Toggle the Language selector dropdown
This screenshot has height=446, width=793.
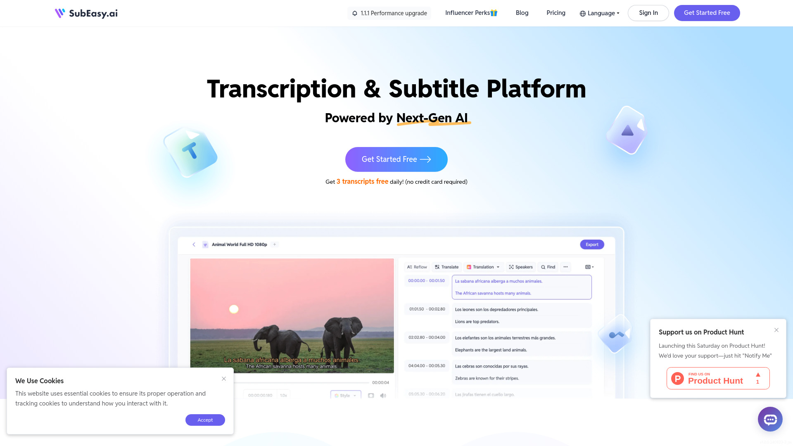[599, 13]
